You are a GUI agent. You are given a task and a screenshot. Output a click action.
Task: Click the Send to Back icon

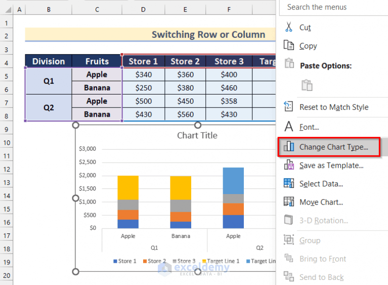click(x=288, y=276)
